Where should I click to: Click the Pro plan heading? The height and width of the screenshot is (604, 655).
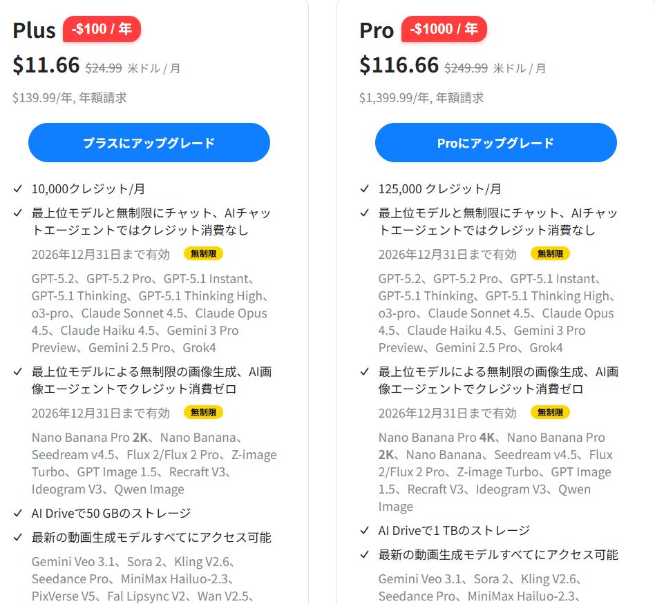pyautogui.click(x=377, y=30)
